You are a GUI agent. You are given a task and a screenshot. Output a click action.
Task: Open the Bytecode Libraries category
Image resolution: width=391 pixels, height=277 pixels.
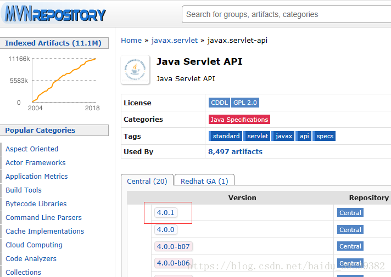[36, 203]
